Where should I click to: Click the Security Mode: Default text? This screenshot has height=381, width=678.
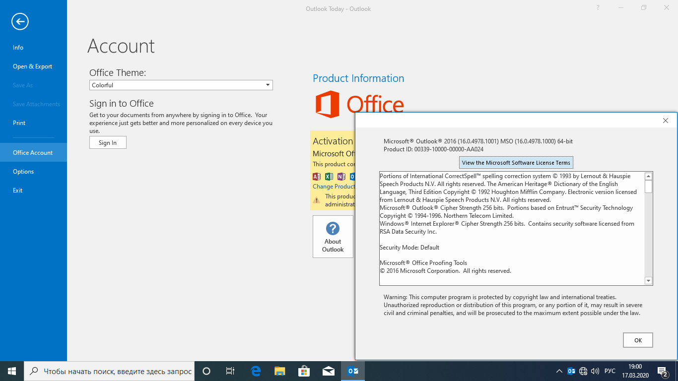[409, 248]
